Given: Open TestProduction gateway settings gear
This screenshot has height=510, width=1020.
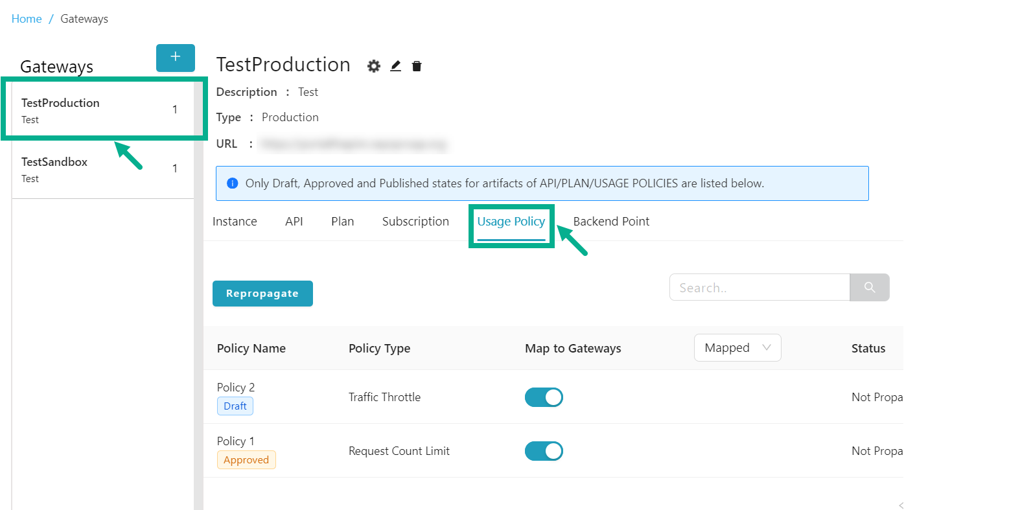Looking at the screenshot, I should point(374,66).
